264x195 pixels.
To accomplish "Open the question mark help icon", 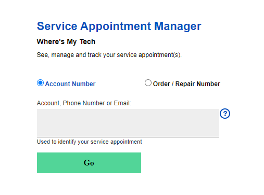I will pyautogui.click(x=225, y=114).
